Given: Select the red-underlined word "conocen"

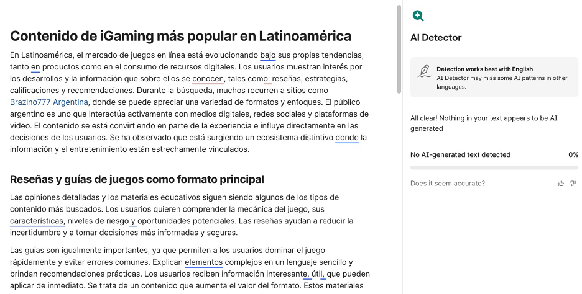Looking at the screenshot, I should click(x=208, y=79).
